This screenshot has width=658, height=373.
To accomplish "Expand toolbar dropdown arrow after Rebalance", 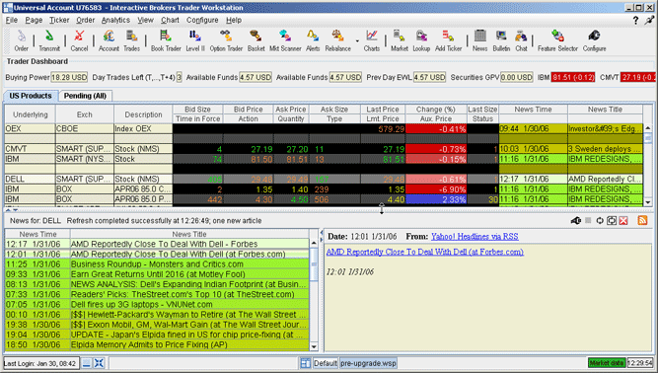I will pos(357,40).
